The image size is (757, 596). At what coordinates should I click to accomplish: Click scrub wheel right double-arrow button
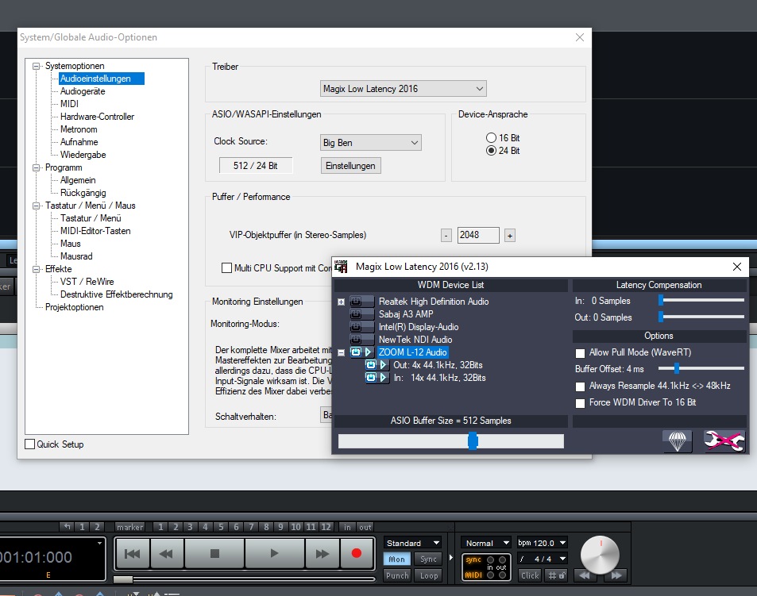[616, 575]
